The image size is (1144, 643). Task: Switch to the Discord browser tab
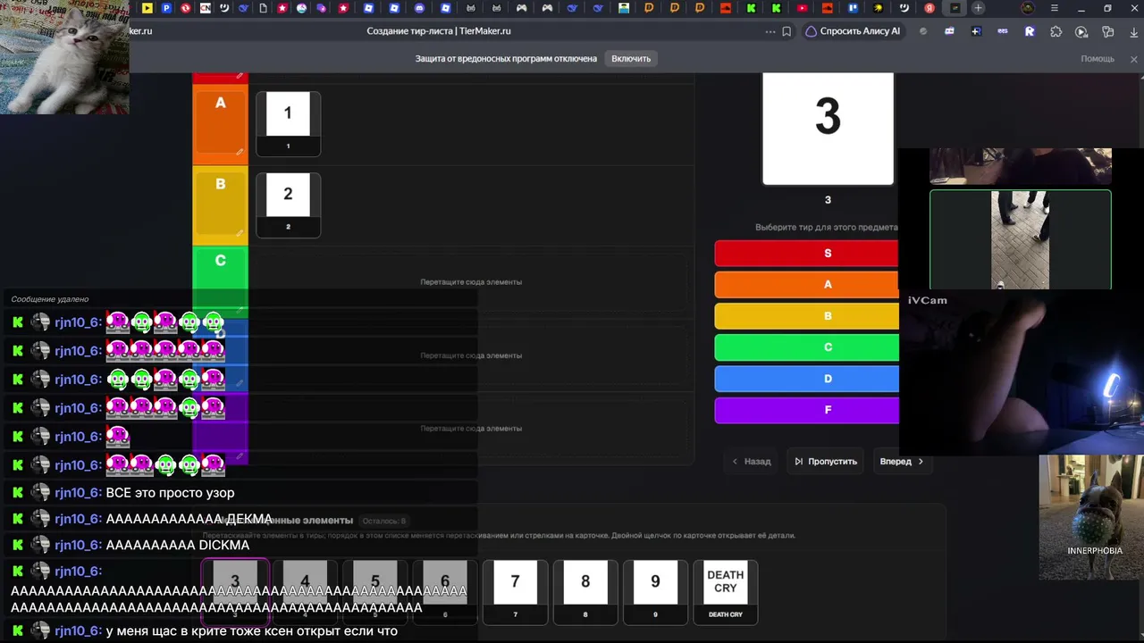pos(420,8)
